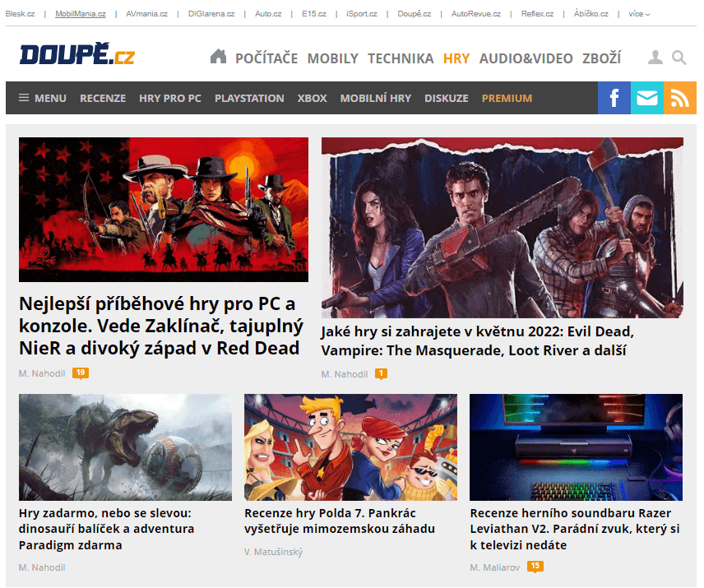Open the ZBOŽÍ section

(602, 58)
